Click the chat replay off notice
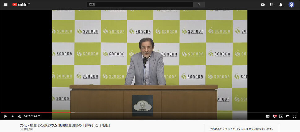The image size is (300, 132). point(241,129)
